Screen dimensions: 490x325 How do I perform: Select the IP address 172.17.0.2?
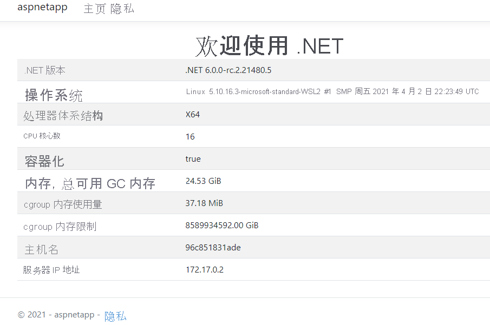click(205, 270)
